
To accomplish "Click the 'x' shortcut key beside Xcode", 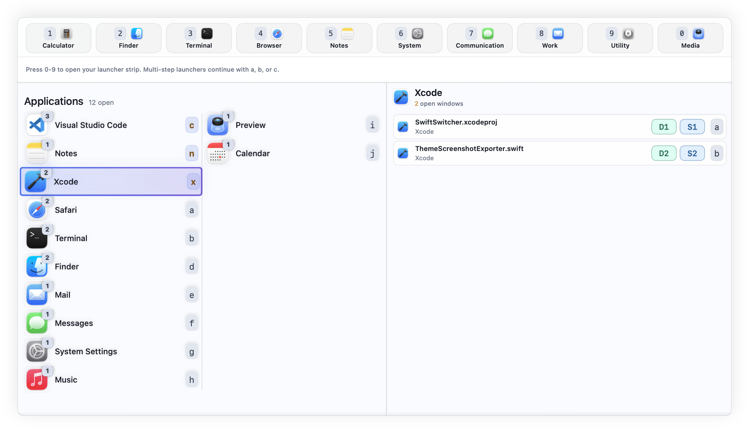I will pos(193,182).
